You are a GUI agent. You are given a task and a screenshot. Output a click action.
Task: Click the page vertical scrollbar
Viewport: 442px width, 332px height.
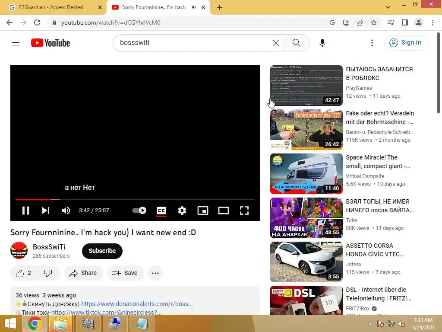coord(439,73)
